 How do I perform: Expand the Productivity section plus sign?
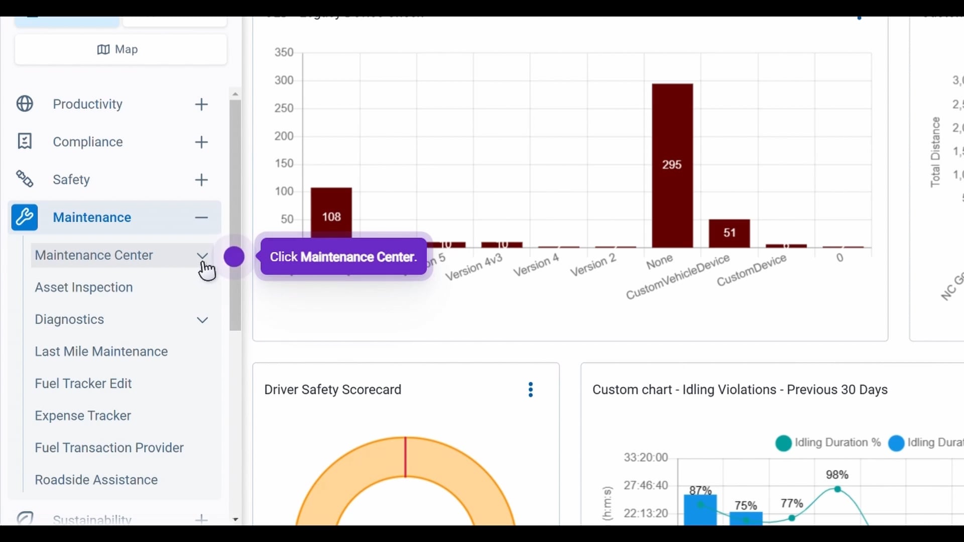tap(201, 104)
